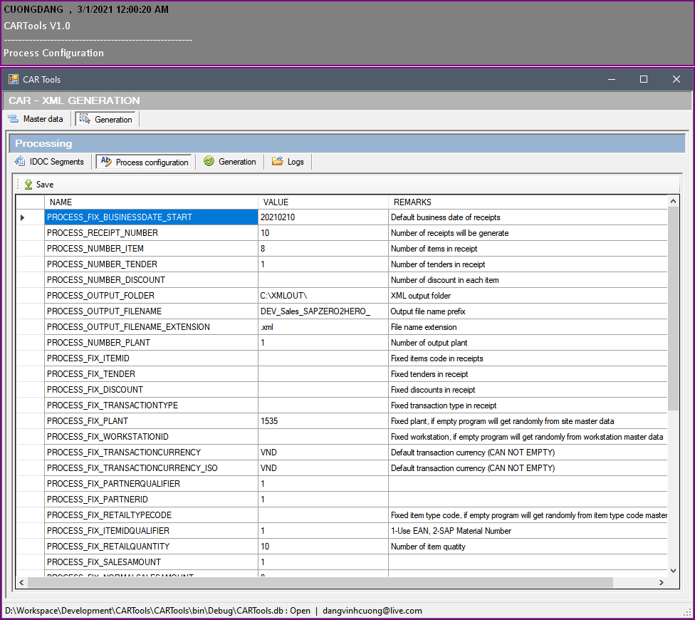
Task: Click the PROCESS_OUTPUT_FOLDER value cell
Action: [x=323, y=296]
